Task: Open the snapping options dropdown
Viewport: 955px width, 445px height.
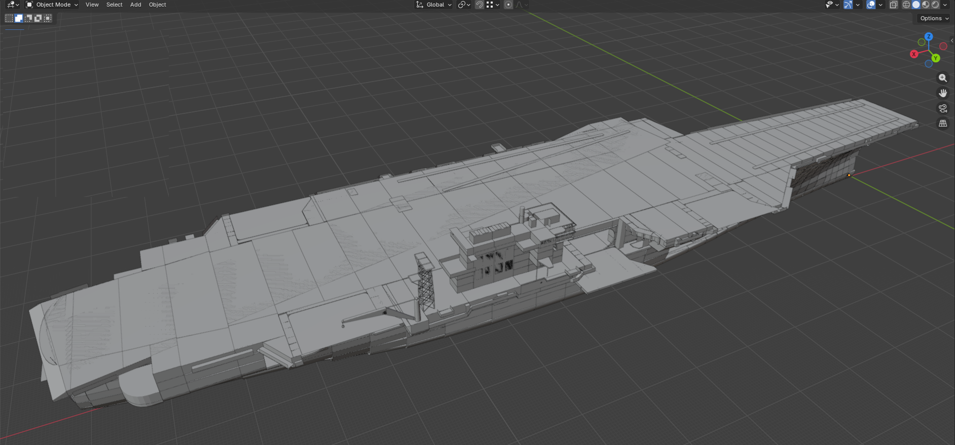Action: click(493, 5)
